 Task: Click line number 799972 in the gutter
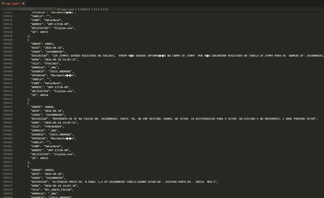pos(8,166)
